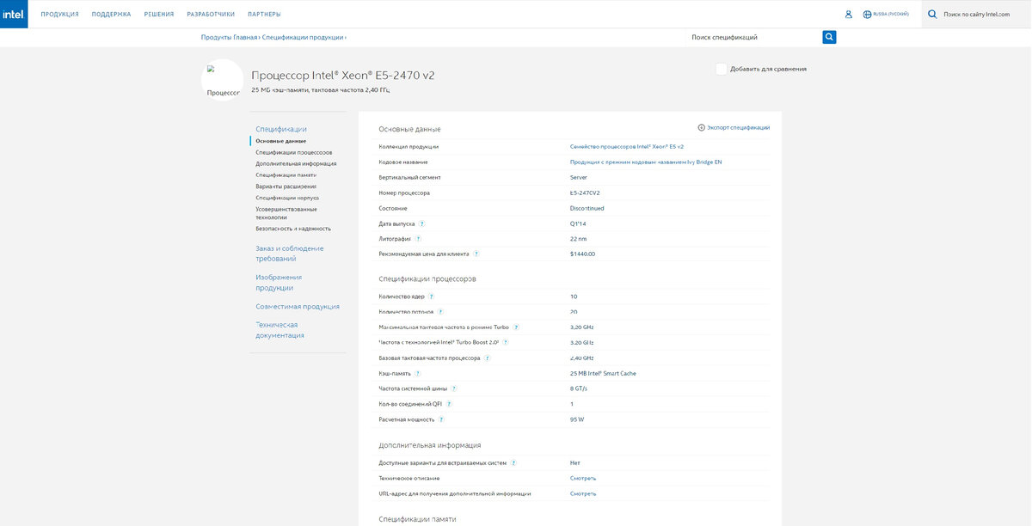The height and width of the screenshot is (526, 1032).
Task: Show help for Расчетная мощность
Action: [441, 419]
